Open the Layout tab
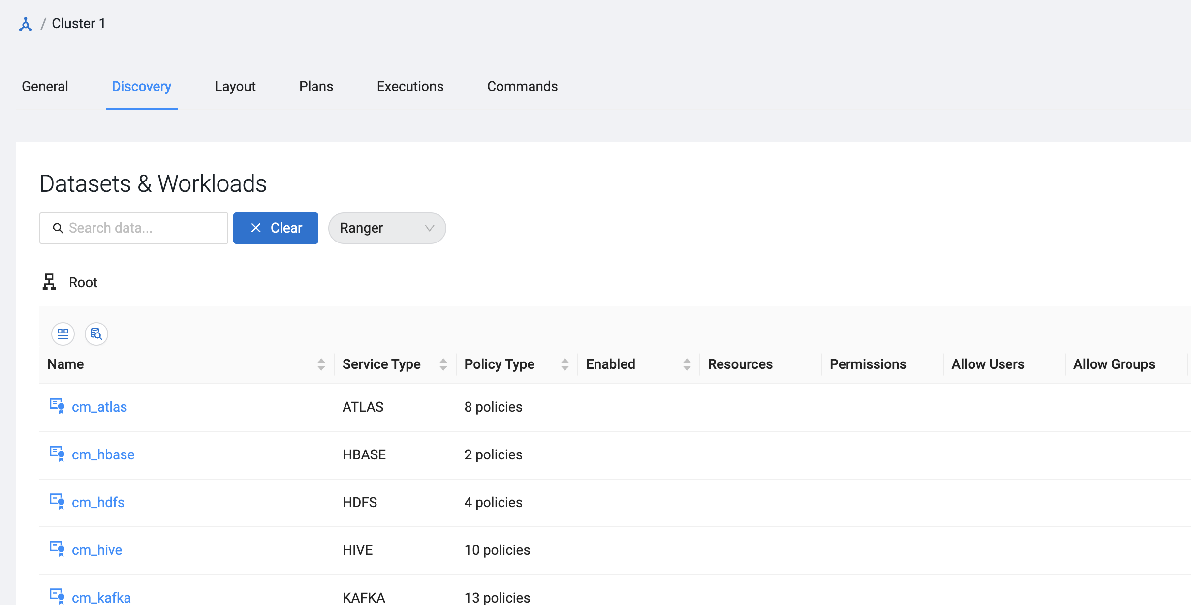The image size is (1191, 605). point(235,87)
